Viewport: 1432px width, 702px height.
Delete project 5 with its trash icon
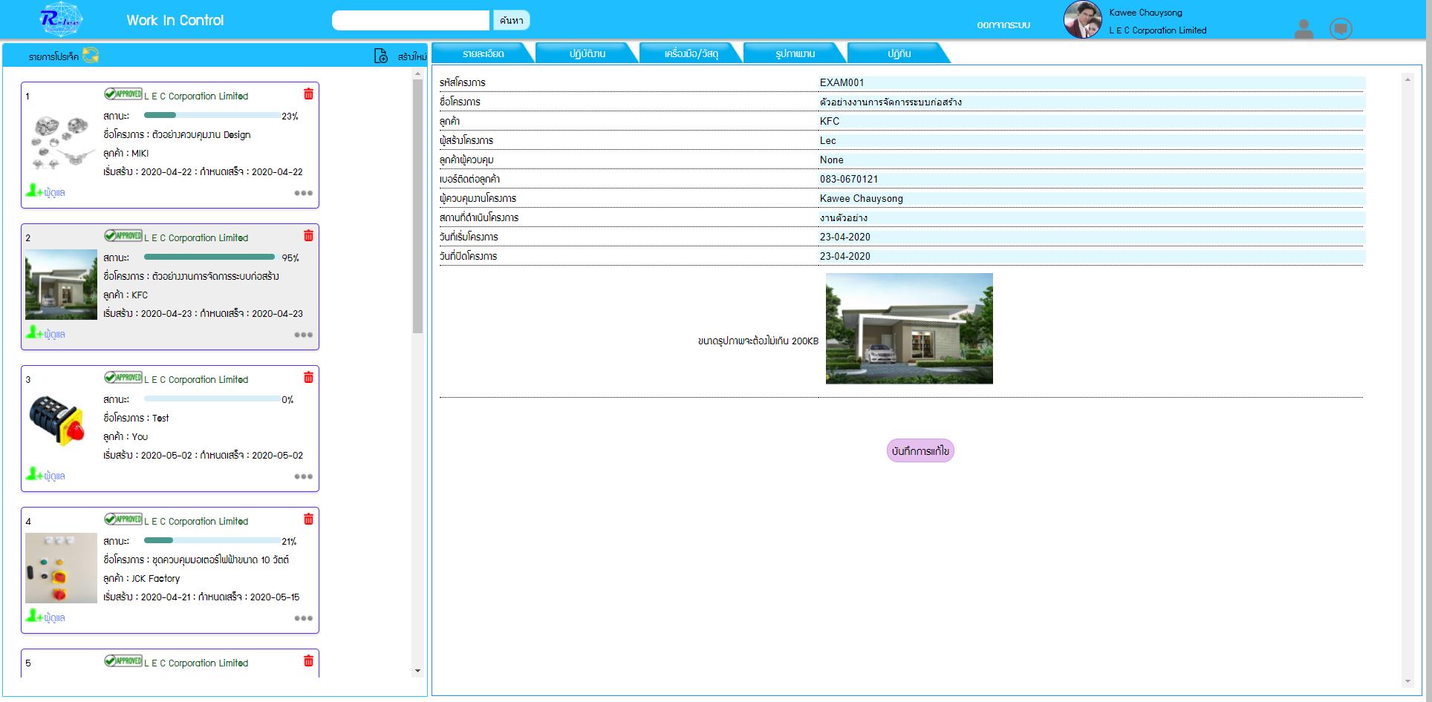pyautogui.click(x=308, y=660)
